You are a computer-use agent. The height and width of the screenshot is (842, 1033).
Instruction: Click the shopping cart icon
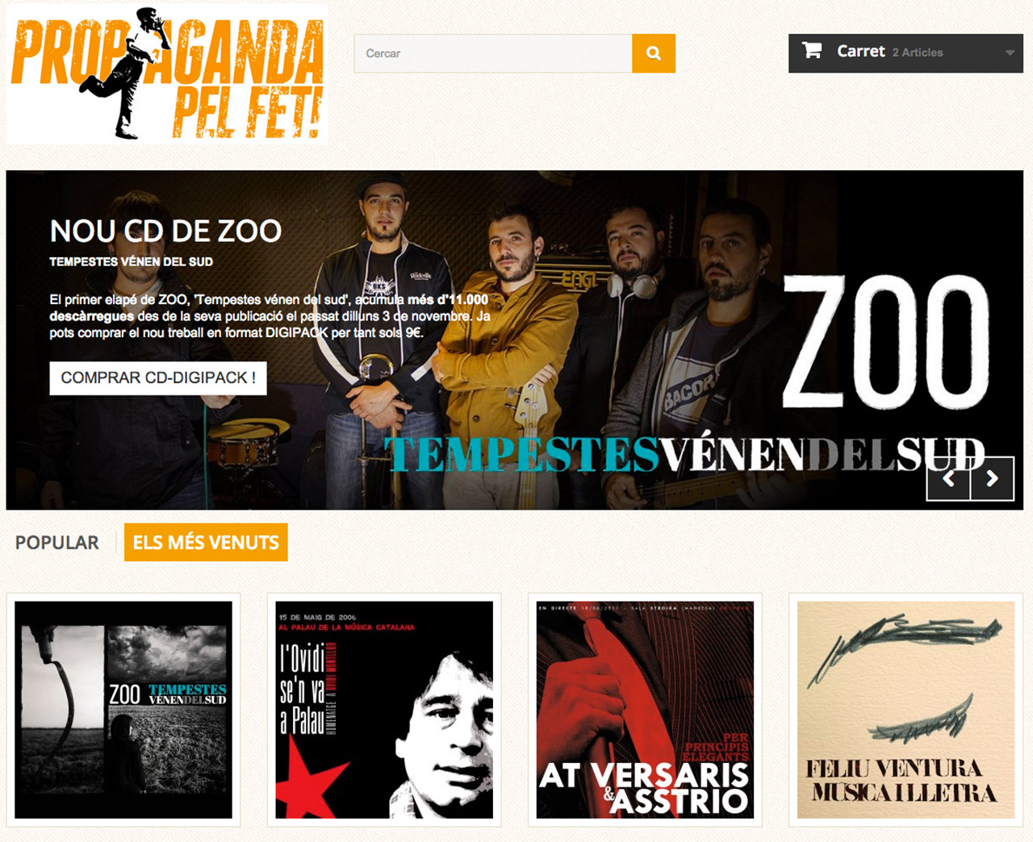coord(812,51)
